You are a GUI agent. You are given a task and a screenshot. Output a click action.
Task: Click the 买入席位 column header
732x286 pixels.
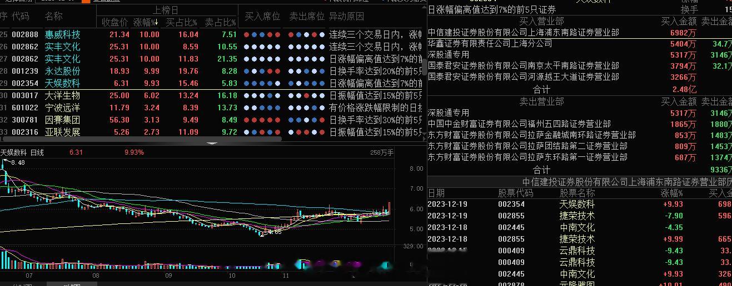point(263,16)
